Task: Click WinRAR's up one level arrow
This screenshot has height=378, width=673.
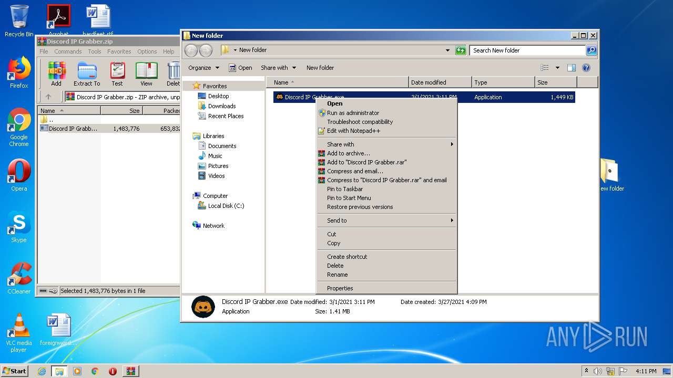Action: pos(48,97)
